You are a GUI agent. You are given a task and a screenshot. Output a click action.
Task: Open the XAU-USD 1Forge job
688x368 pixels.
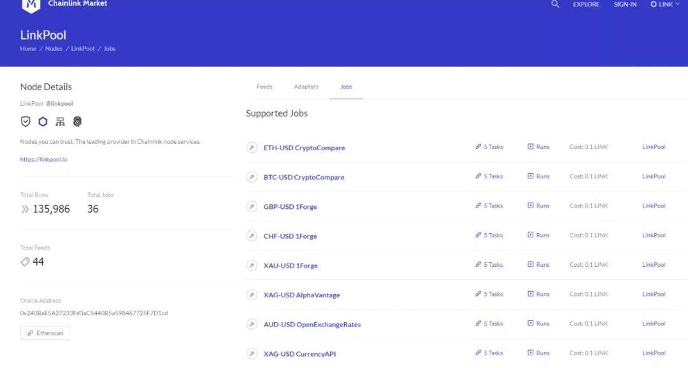290,265
